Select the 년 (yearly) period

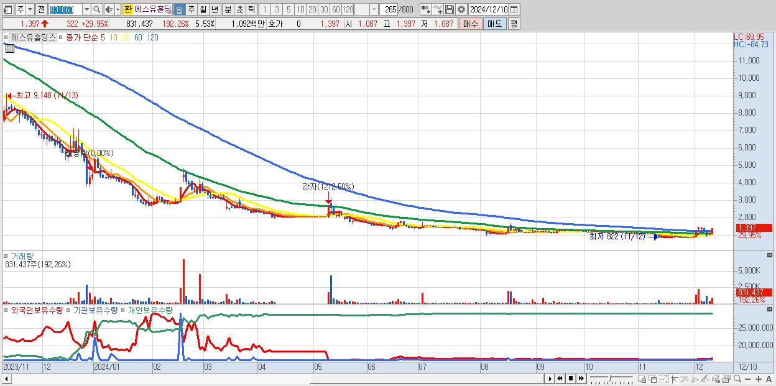point(215,9)
